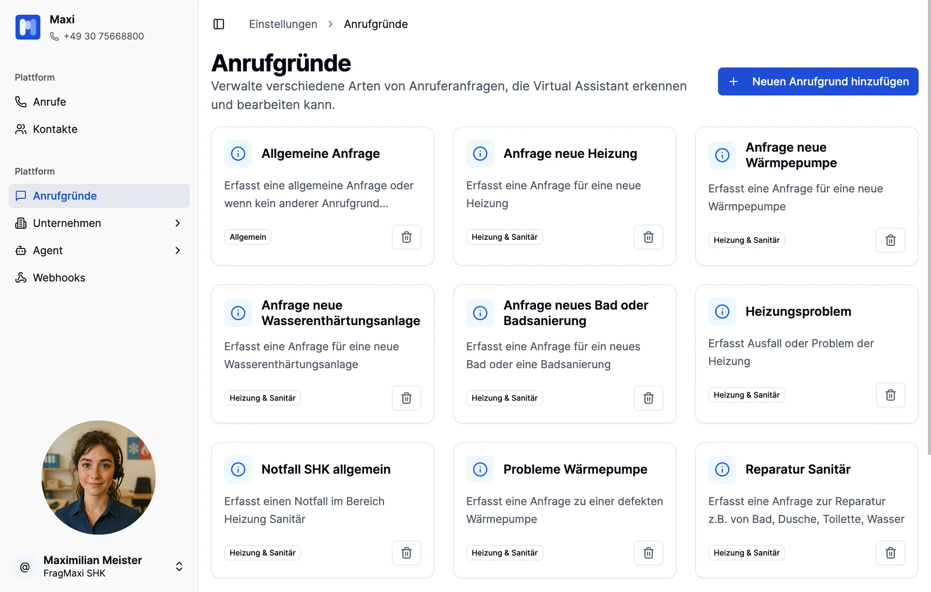
Task: Click info icon on Probleme Wärmepumpe card
Action: tap(480, 470)
